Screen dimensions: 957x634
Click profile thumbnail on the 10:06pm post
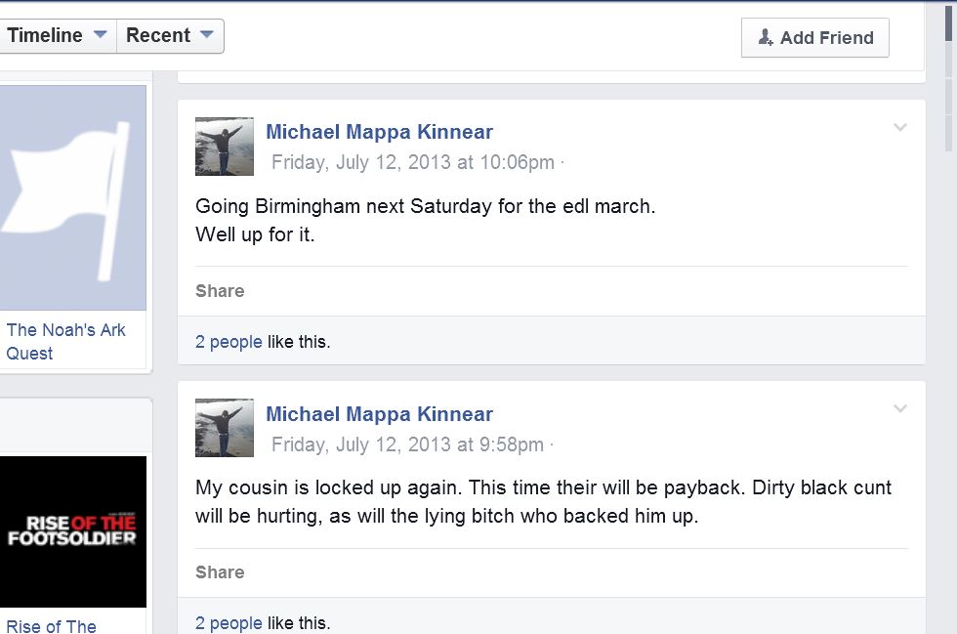point(225,147)
